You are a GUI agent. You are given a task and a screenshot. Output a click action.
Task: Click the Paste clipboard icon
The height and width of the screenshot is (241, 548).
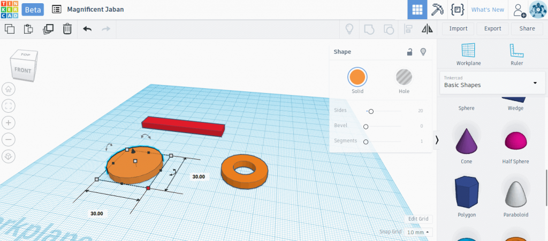(x=28, y=29)
